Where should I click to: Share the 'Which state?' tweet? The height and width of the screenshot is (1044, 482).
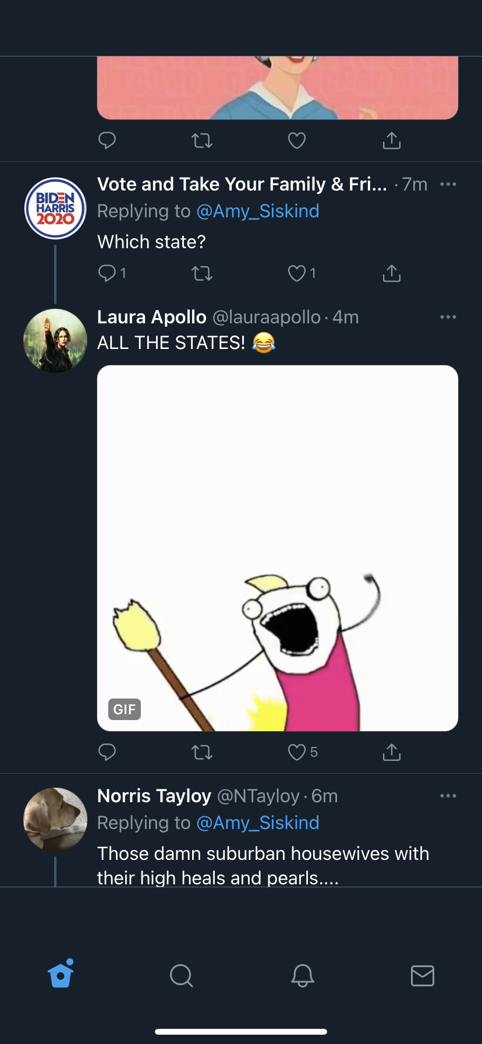point(392,273)
